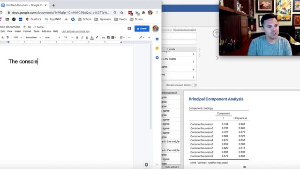Image resolution: width=300 pixels, height=169 pixels.
Task: Click the blue Share button
Action: pos(142,29)
